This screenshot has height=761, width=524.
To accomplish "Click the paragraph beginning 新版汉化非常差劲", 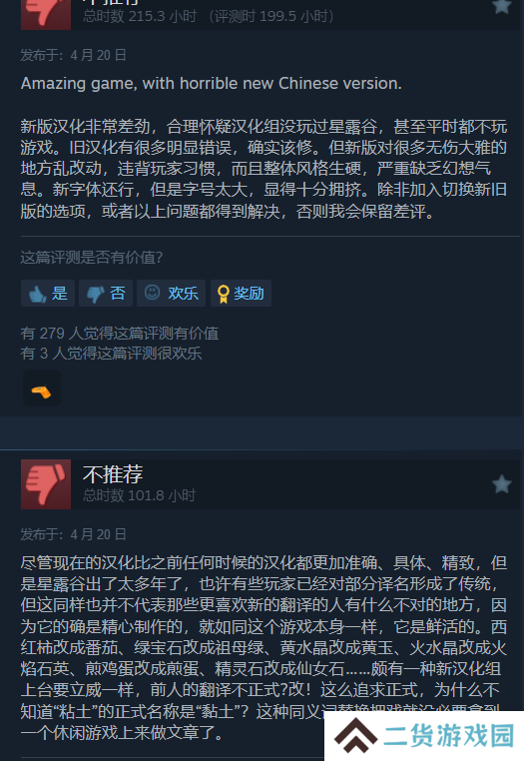I will point(263,169).
